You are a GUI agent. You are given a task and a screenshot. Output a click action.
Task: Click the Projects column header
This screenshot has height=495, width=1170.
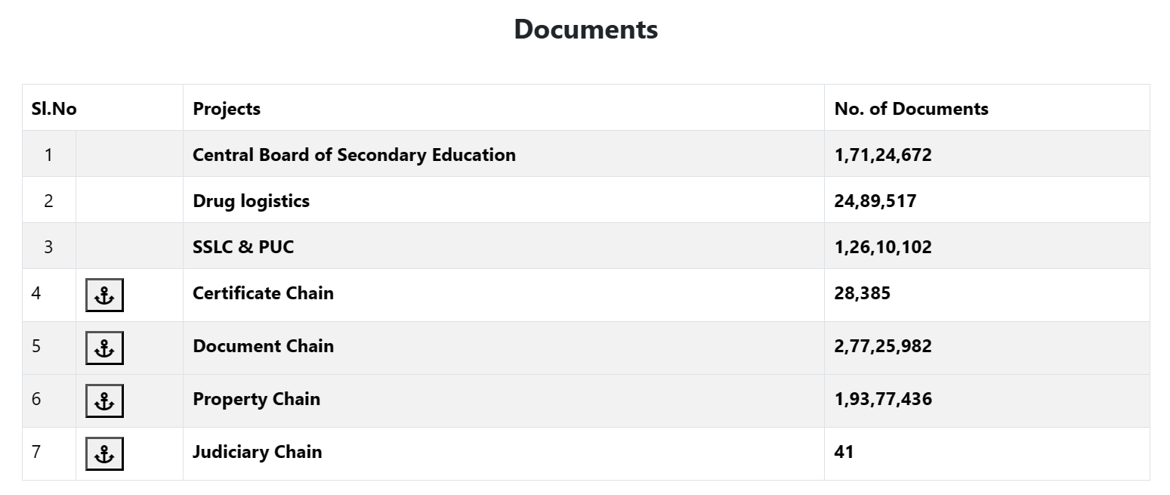(x=227, y=109)
